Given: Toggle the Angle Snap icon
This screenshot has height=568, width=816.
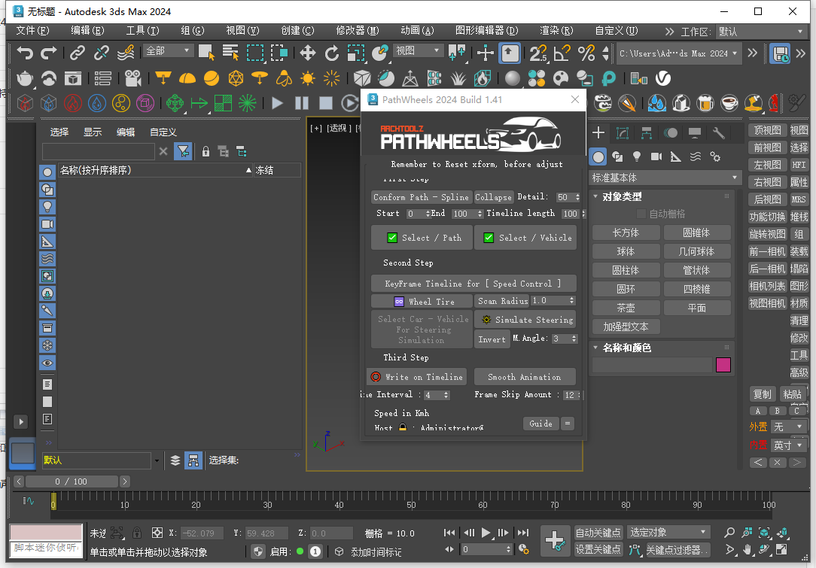Looking at the screenshot, I should (562, 53).
